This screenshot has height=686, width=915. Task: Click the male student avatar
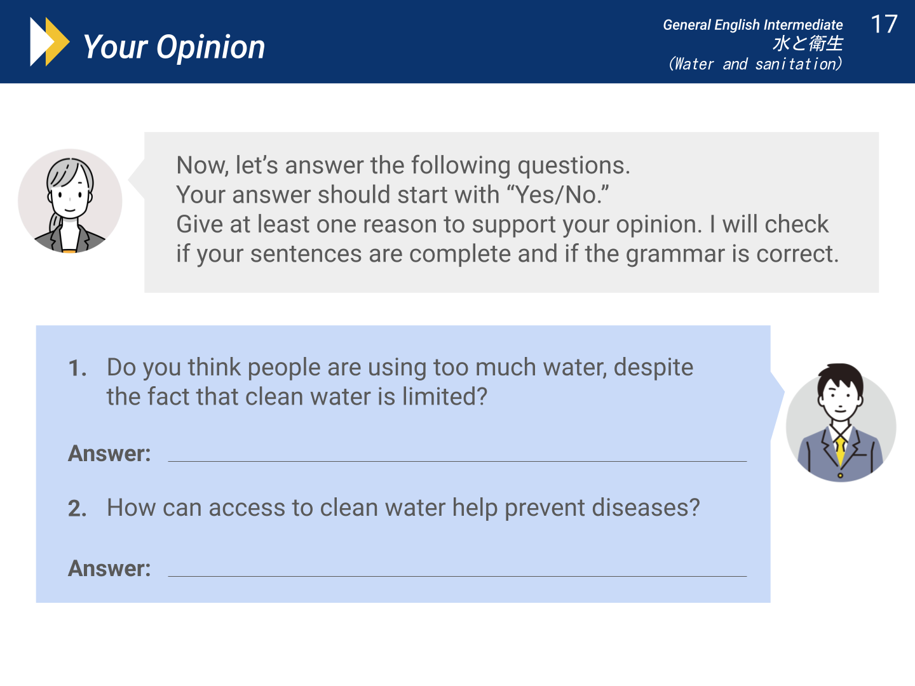pos(841,423)
